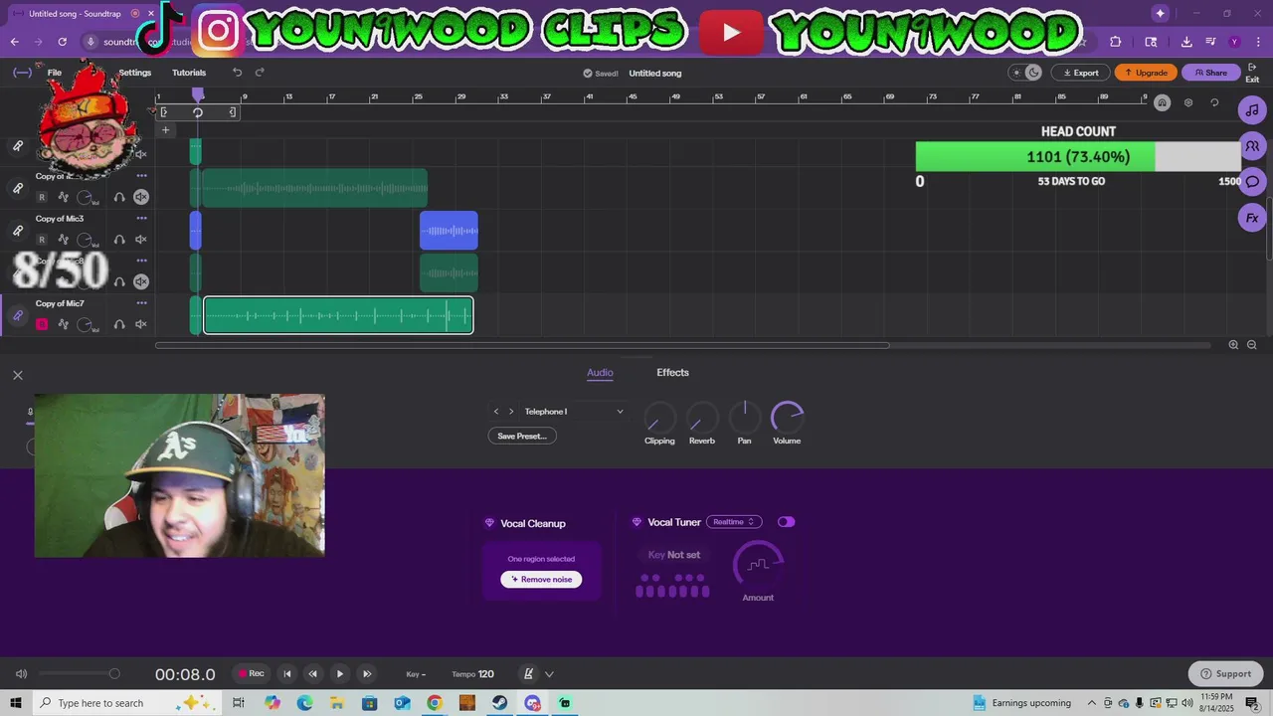Zoom out on the timeline
Screen dimensions: 1273x716
pos(1252,345)
